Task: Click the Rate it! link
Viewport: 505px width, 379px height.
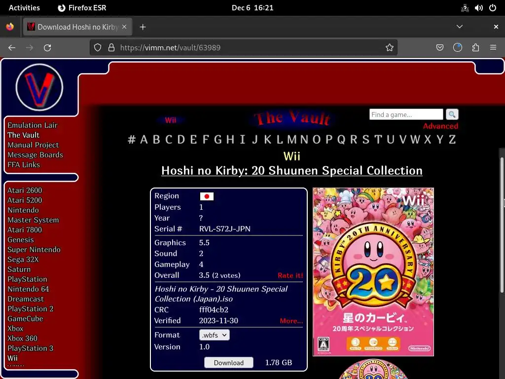Action: coord(290,275)
